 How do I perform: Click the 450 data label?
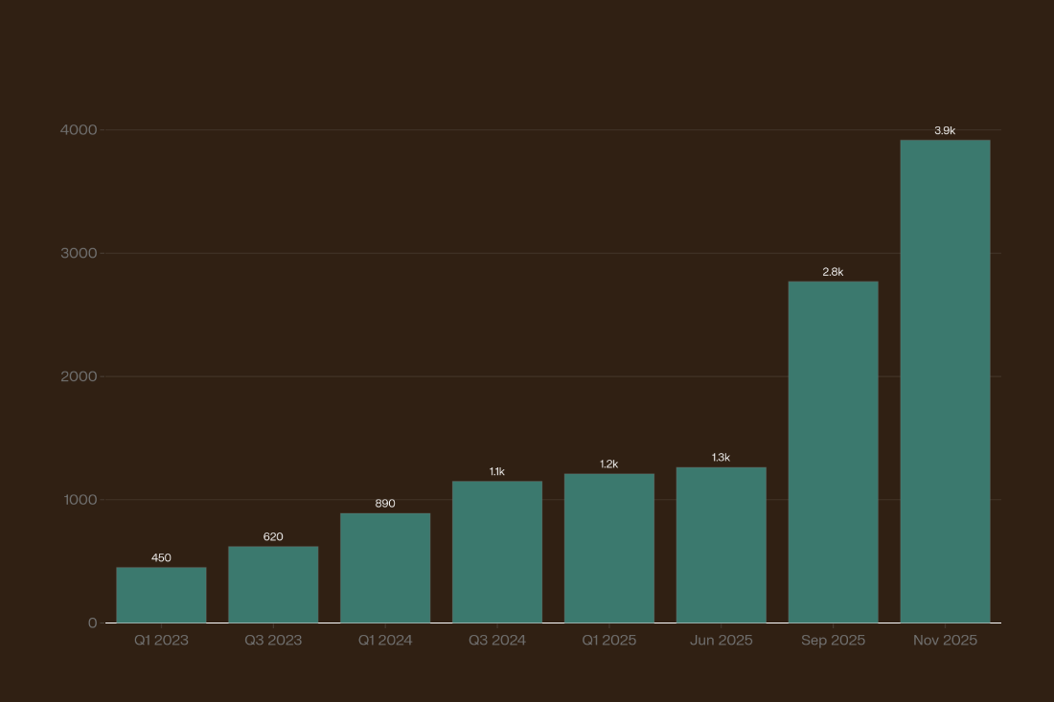pos(161,557)
